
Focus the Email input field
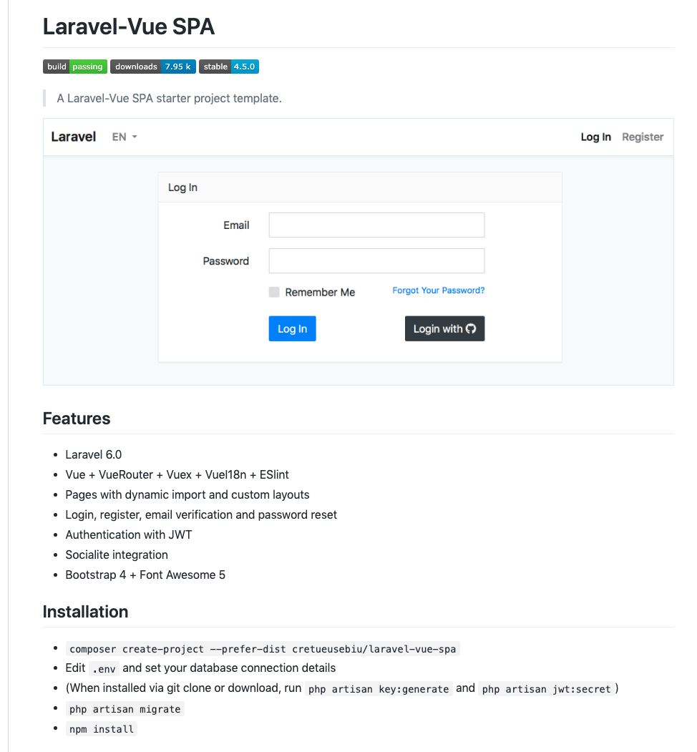tap(376, 225)
